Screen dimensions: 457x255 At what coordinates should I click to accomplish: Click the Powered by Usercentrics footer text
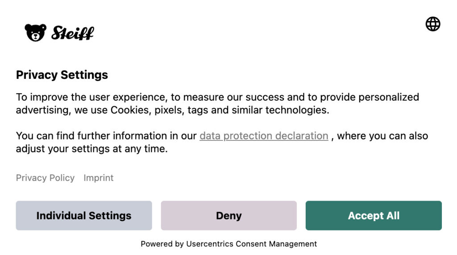click(228, 244)
